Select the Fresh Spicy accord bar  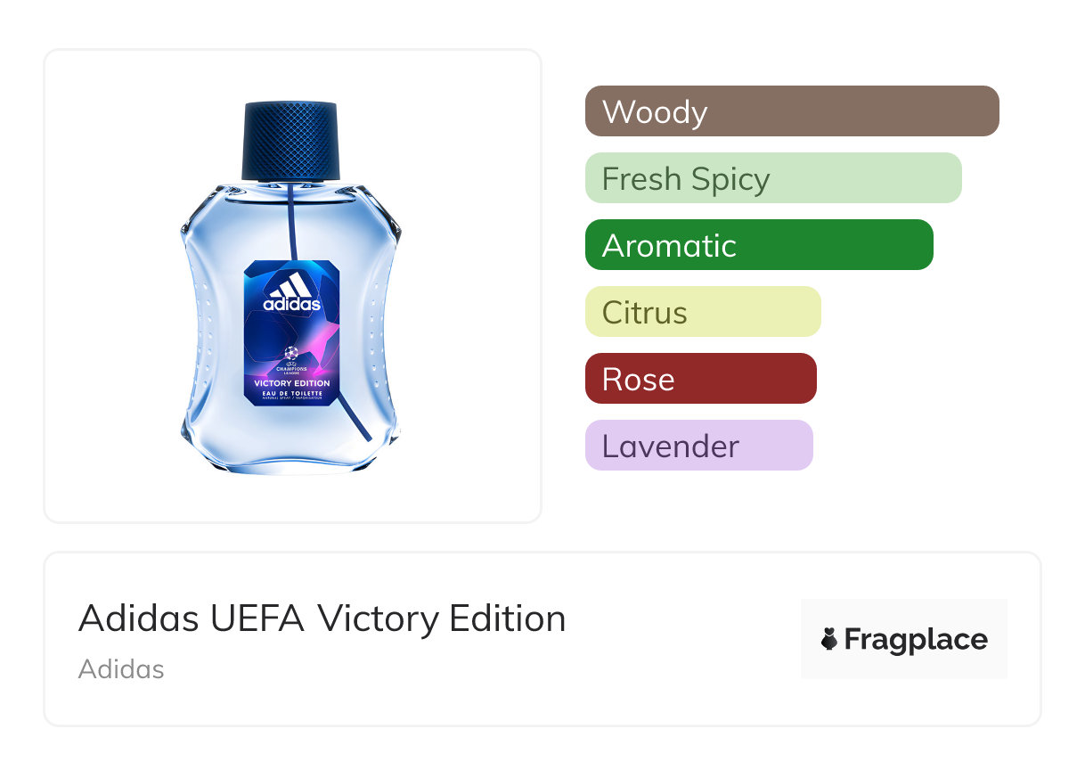click(772, 178)
